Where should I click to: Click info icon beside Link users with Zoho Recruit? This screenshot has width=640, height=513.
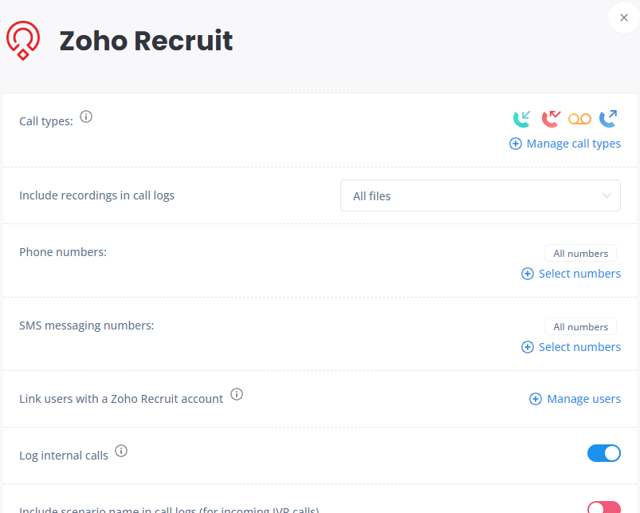237,394
